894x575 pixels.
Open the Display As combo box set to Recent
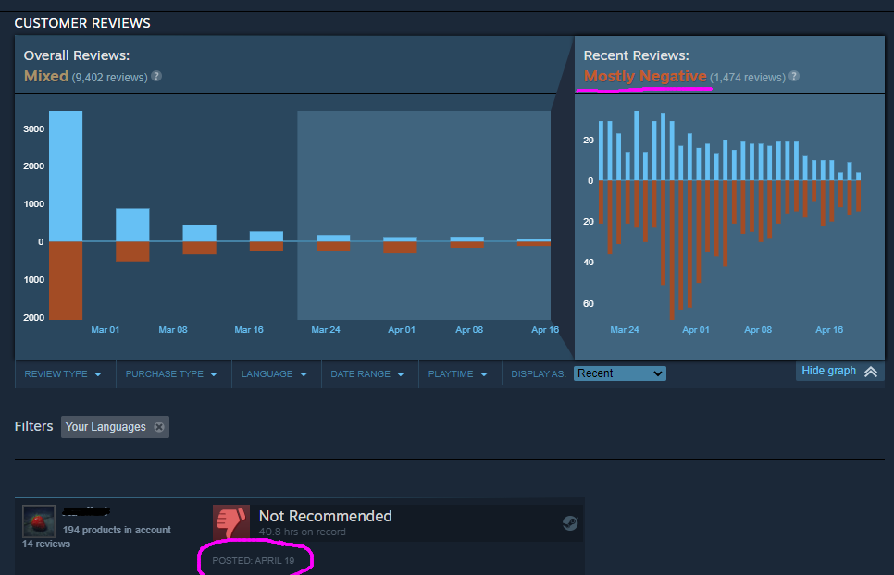[x=619, y=373]
